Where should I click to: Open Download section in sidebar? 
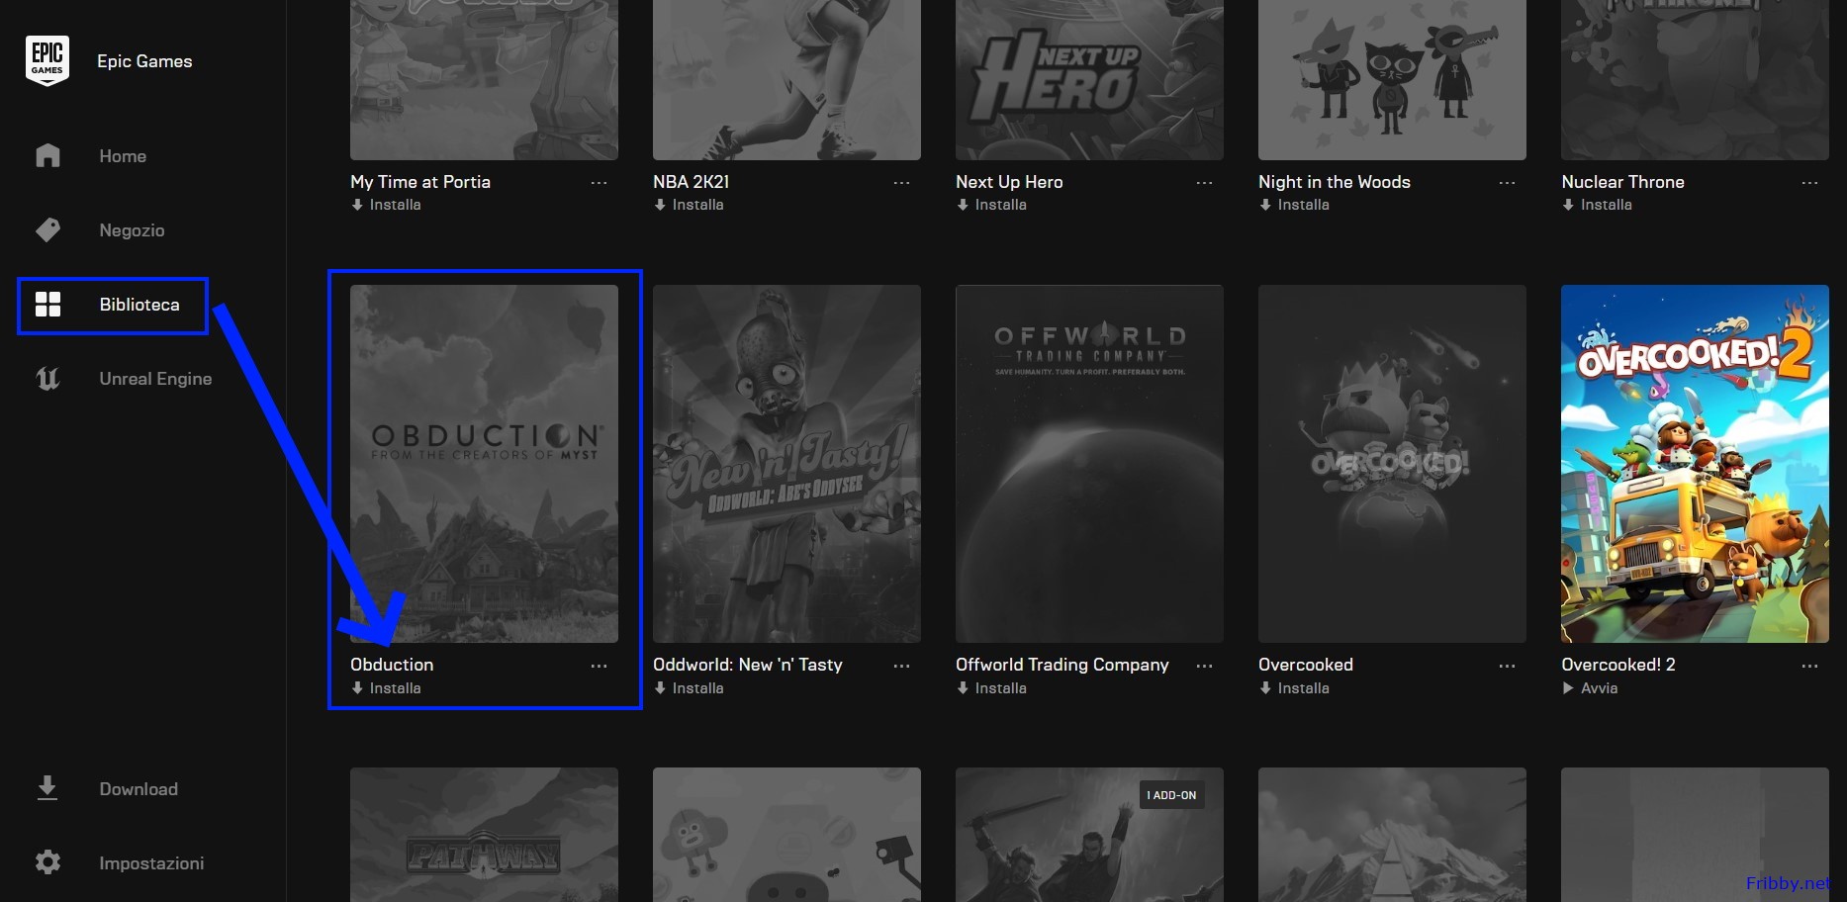tap(139, 789)
